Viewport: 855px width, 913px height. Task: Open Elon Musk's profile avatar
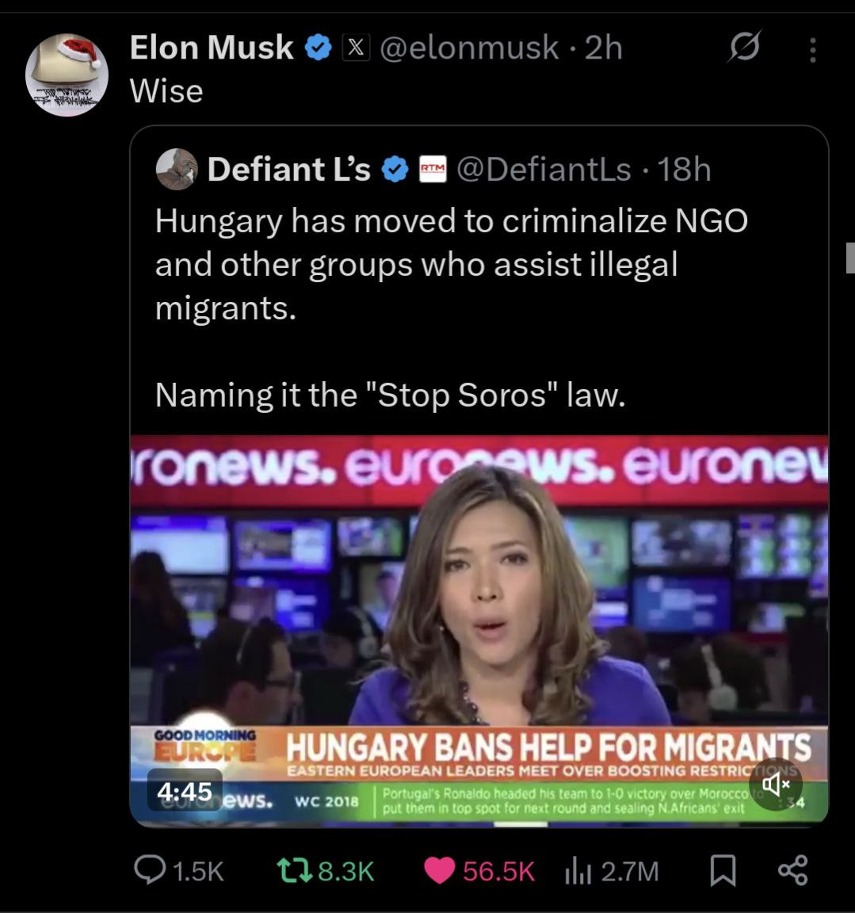click(x=67, y=75)
